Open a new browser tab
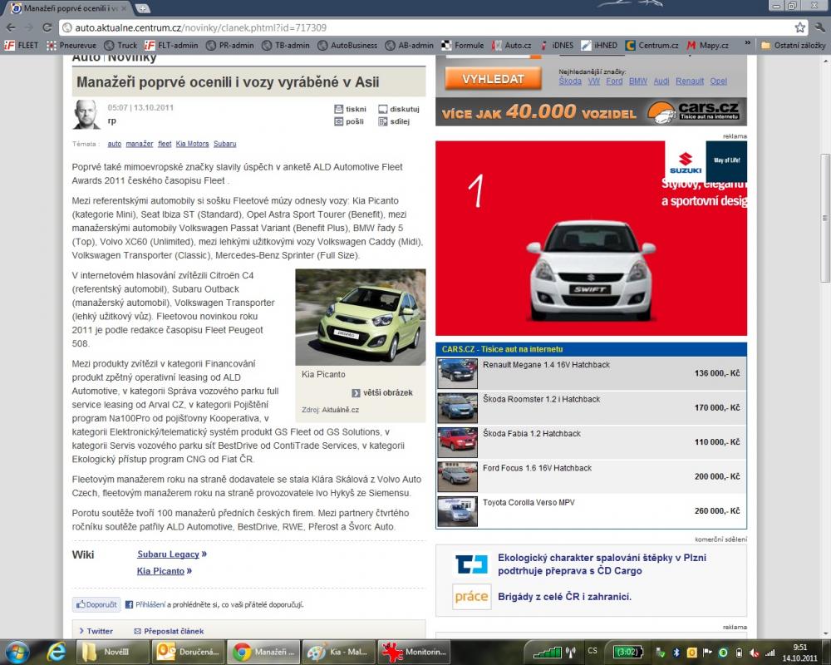The height and width of the screenshot is (665, 831). coord(142,8)
